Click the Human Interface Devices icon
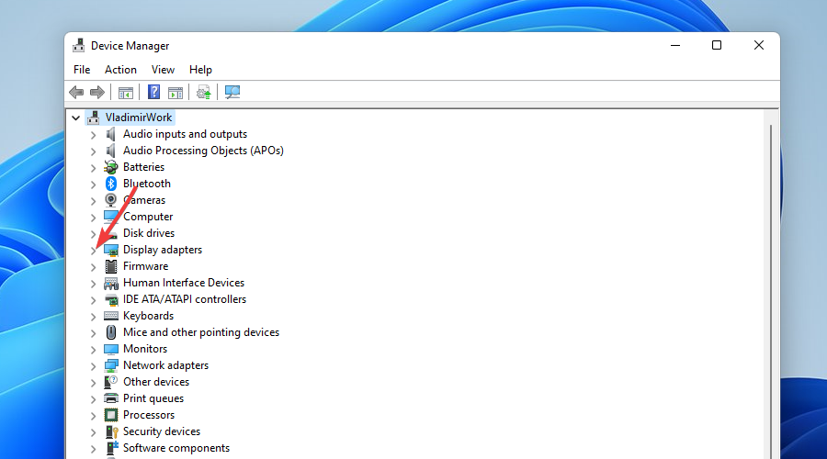827x459 pixels. [111, 283]
